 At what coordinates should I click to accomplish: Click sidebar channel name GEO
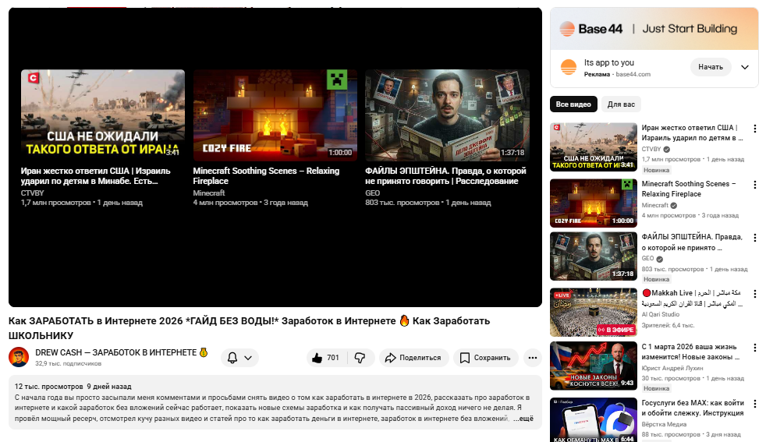tap(647, 258)
